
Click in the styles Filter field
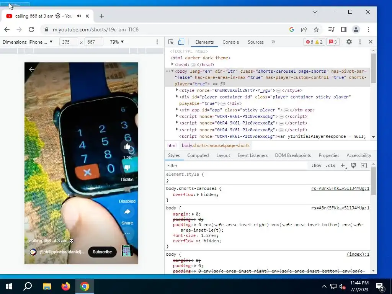point(237,165)
